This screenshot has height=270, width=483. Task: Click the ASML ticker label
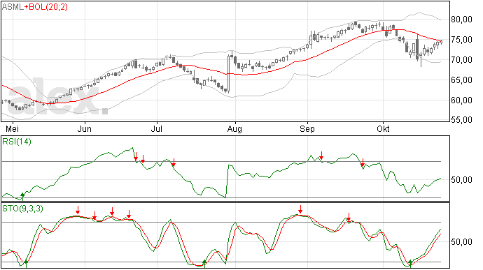[13, 7]
